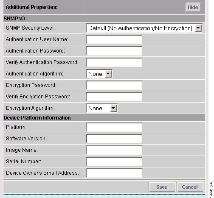Click the Platform text field
The width and height of the screenshot is (214, 198).
(x=114, y=127)
